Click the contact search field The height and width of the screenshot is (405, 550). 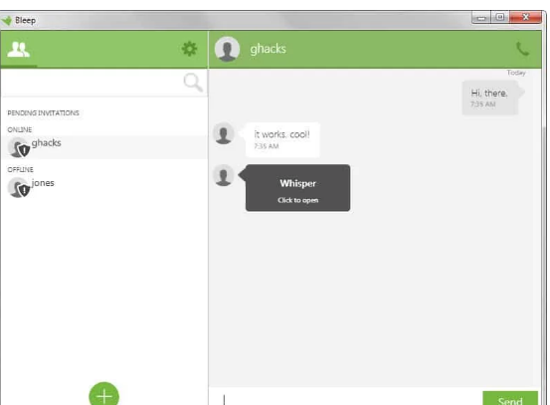(x=92, y=83)
